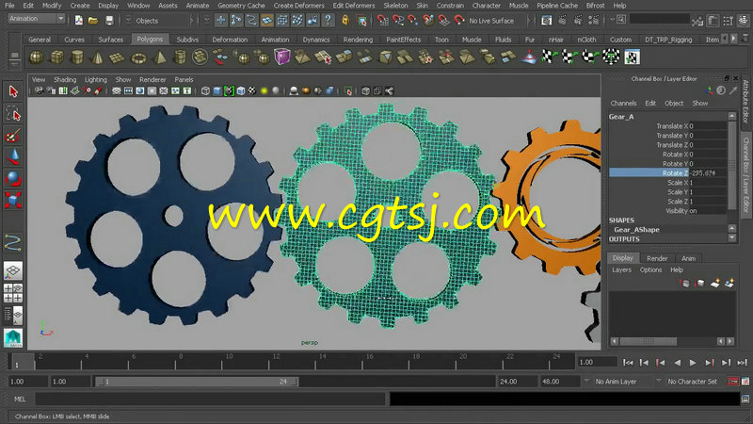Play the animation forwards
Viewport: 753px width, 424px height.
tap(693, 363)
